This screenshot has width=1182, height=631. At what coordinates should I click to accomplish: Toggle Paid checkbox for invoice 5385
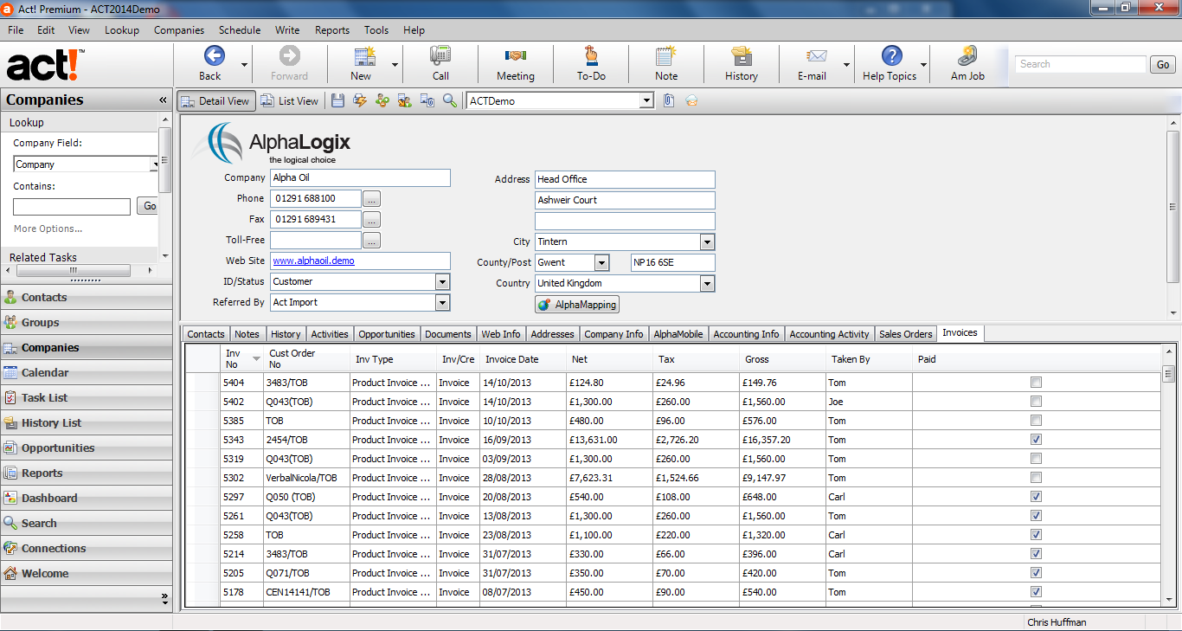pyautogui.click(x=1037, y=421)
